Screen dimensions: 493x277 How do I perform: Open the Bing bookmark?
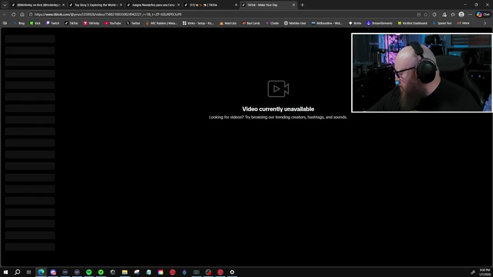tap(19, 23)
